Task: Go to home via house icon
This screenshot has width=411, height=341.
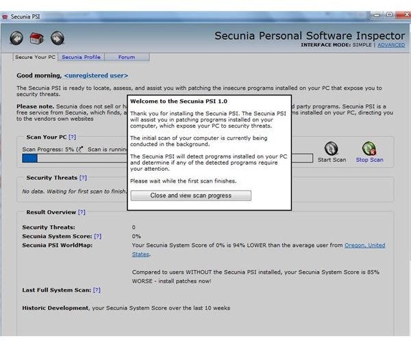Action: (36, 38)
